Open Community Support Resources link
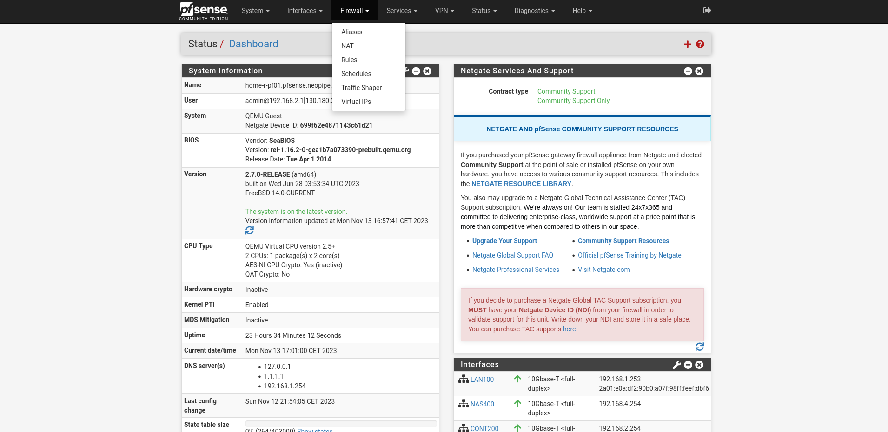The height and width of the screenshot is (432, 888). pyautogui.click(x=623, y=241)
